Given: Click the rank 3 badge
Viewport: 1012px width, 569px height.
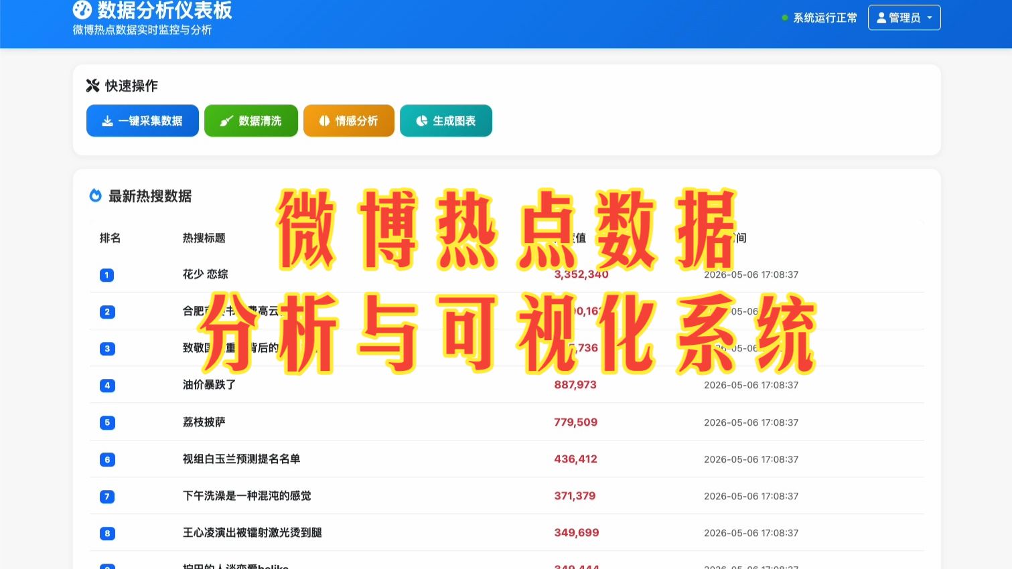Looking at the screenshot, I should coord(106,349).
